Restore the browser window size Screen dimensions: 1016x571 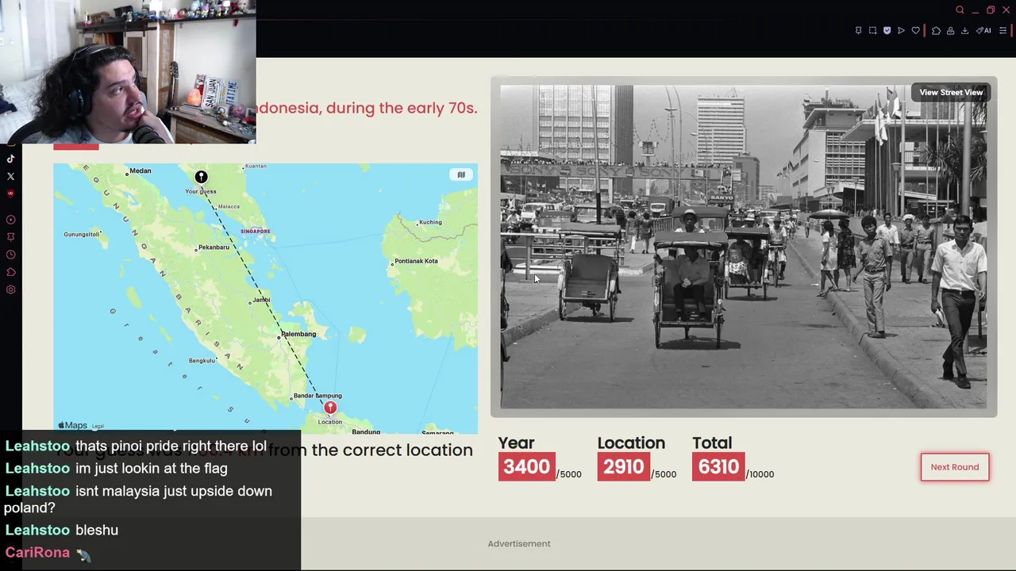[x=991, y=10]
